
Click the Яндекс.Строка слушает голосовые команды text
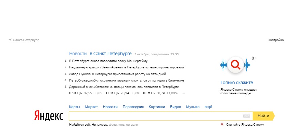[239, 91]
